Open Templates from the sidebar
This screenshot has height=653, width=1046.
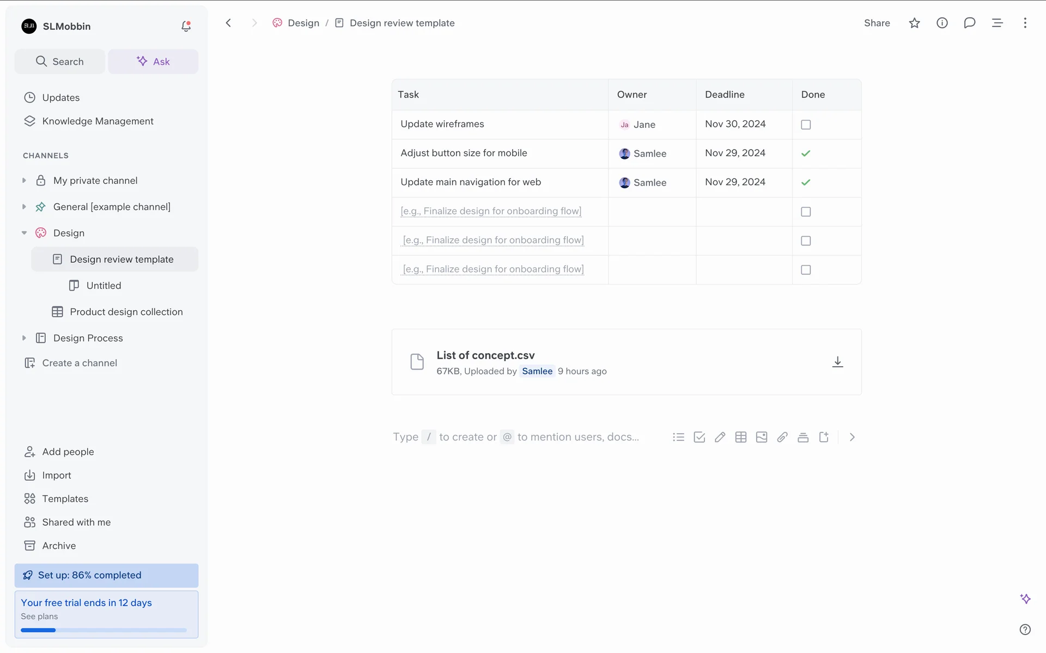click(65, 498)
